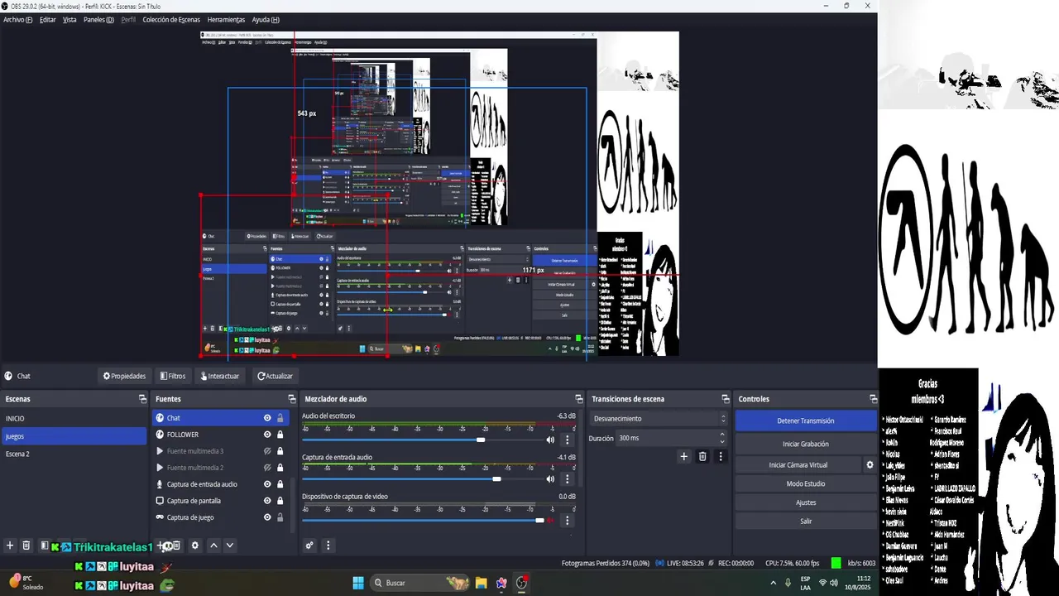Unlock the FOLLOWER source
The image size is (1059, 596).
tap(280, 435)
